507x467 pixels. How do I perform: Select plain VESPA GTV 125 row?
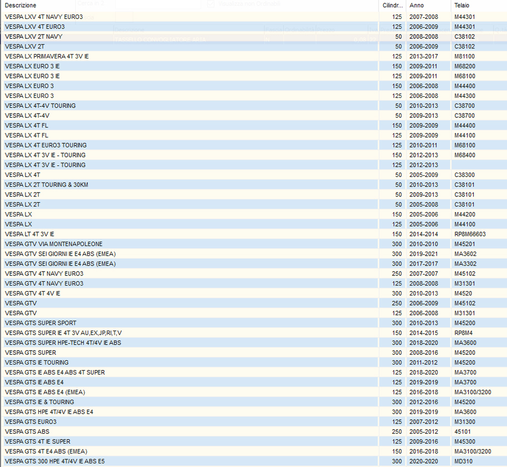tap(254, 313)
